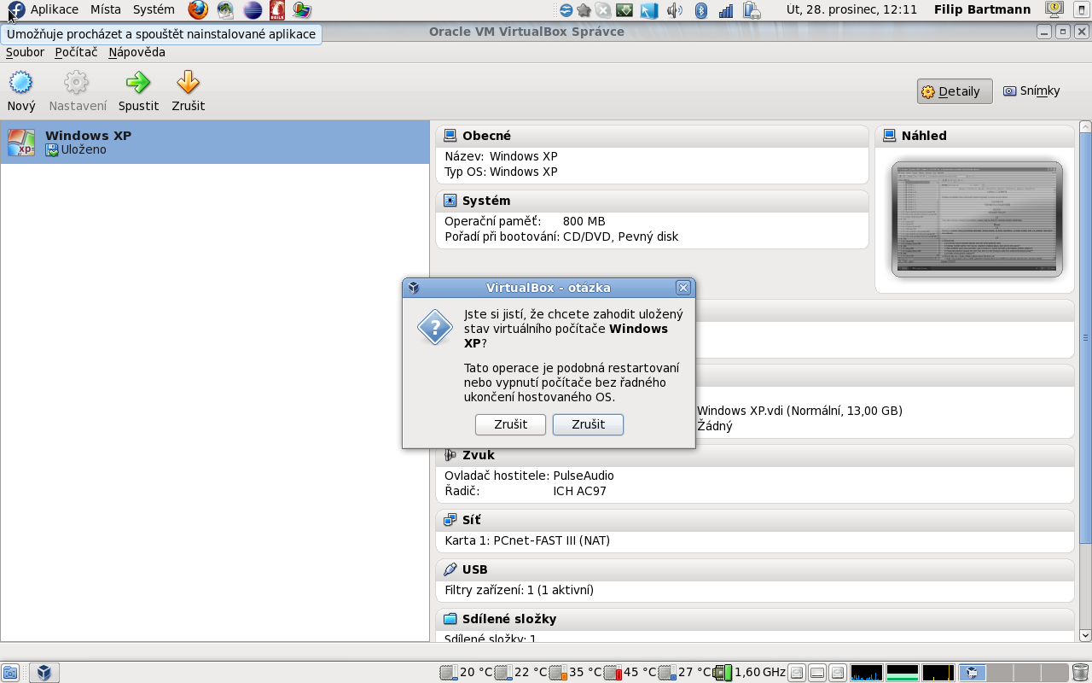Open the volume speaker tray icon
Screen dimensions: 1092x683
pyautogui.click(x=674, y=10)
